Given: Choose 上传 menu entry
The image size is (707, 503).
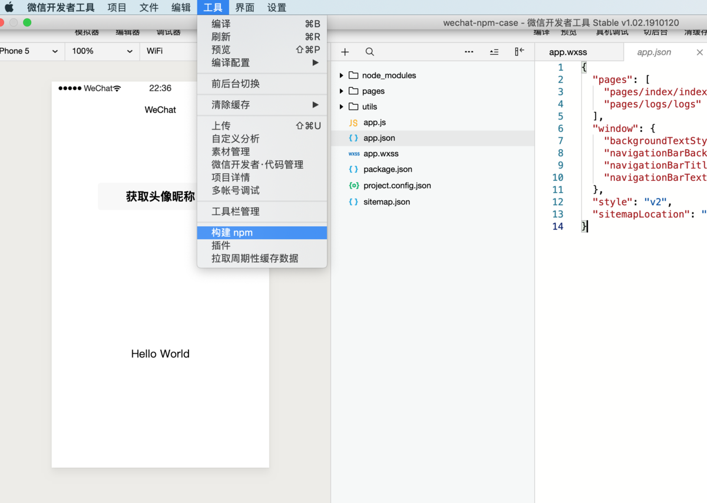Looking at the screenshot, I should [262, 126].
